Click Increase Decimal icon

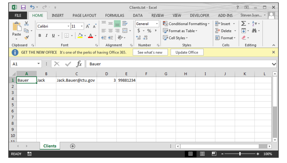tap(139, 38)
